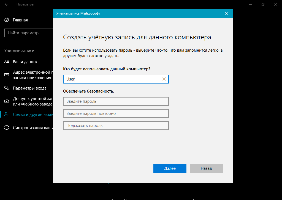Screen dimensions: 282x200
Task: Click the key icon for Параметры входа
Action: point(7,88)
